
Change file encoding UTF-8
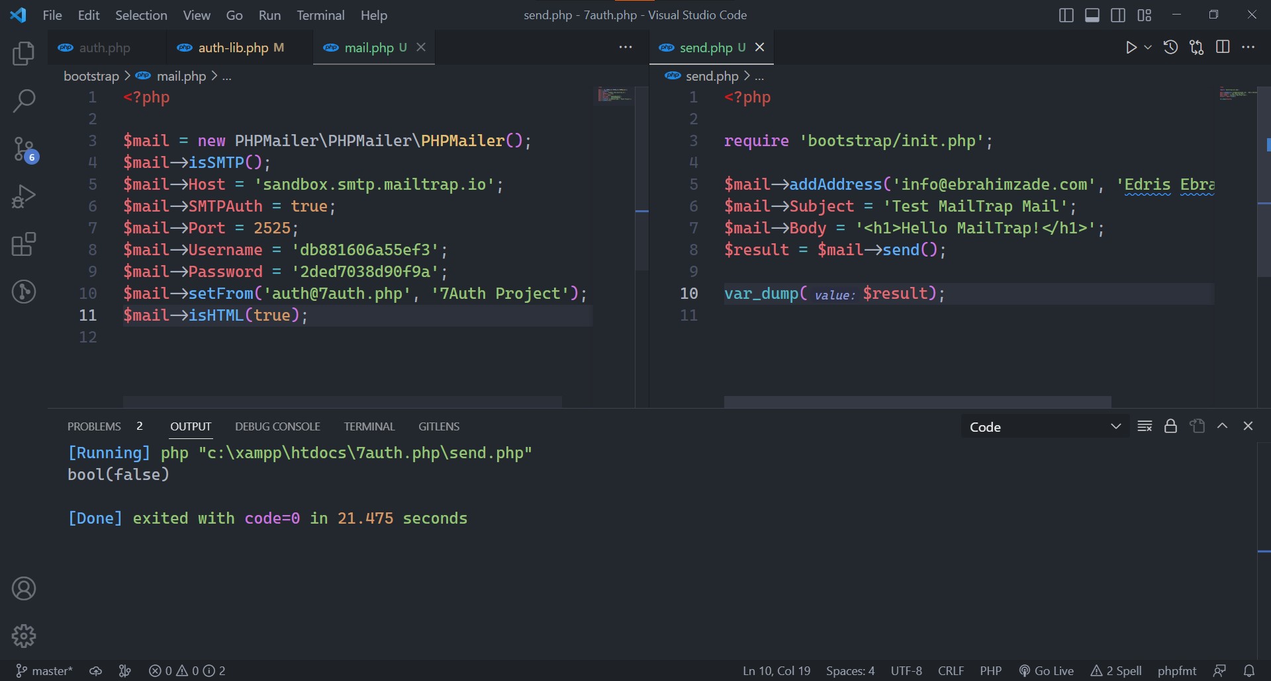pos(906,670)
